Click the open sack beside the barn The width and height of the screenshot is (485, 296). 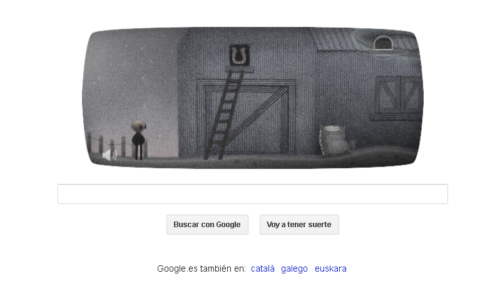(334, 140)
